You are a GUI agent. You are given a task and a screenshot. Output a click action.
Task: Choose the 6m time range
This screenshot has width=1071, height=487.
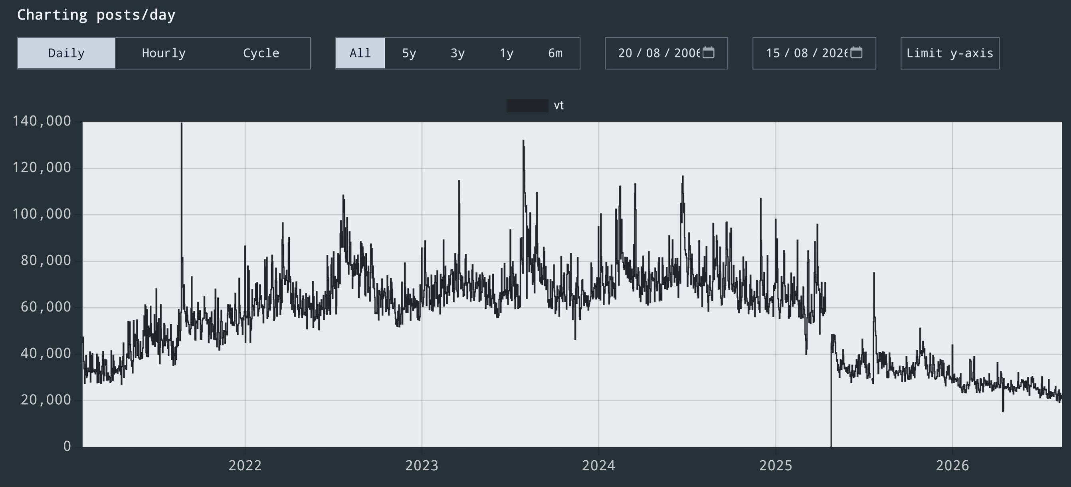tap(555, 53)
